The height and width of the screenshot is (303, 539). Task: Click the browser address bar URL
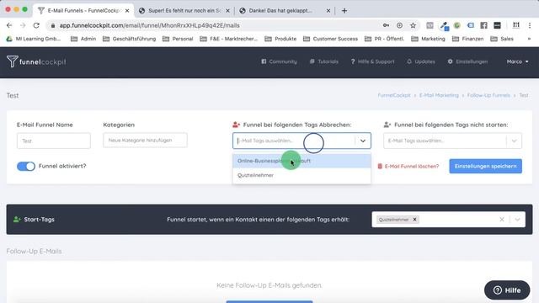pos(150,25)
